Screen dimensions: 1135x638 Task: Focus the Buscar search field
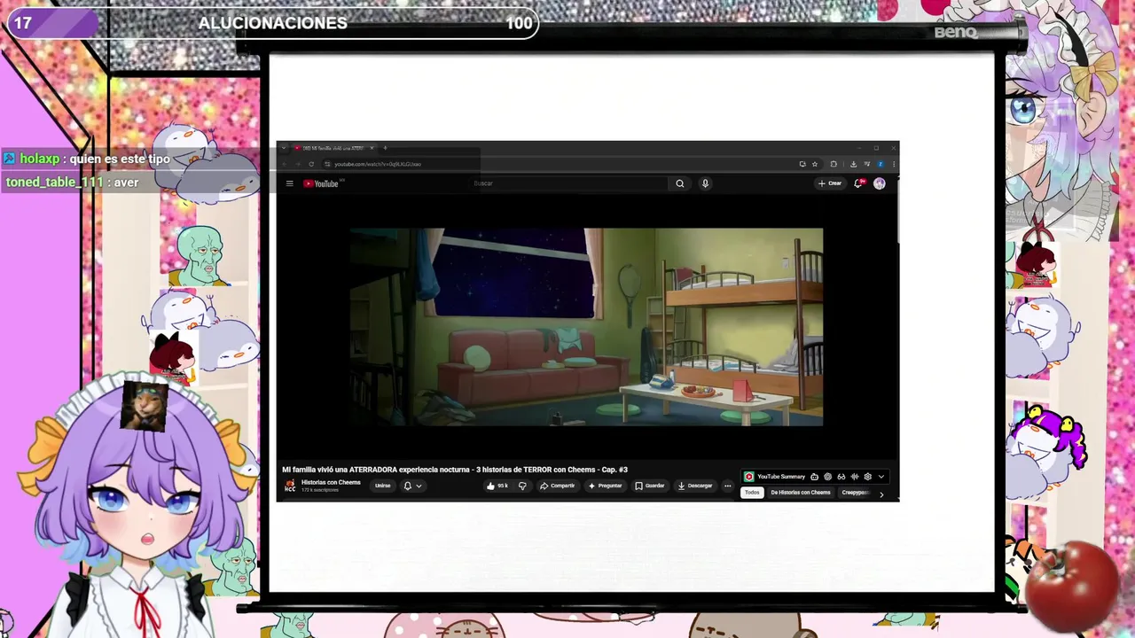(569, 183)
